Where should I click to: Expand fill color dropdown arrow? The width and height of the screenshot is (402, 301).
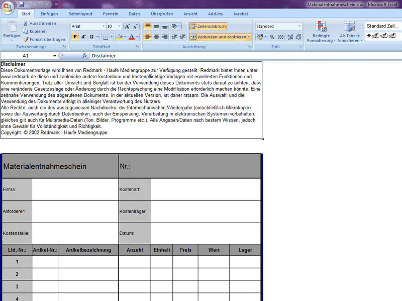125,37
